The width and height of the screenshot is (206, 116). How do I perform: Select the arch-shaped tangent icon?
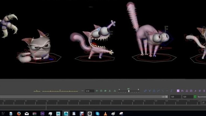[154, 91]
